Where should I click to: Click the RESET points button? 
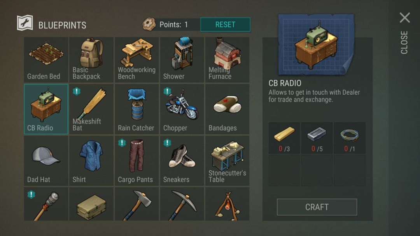[225, 24]
